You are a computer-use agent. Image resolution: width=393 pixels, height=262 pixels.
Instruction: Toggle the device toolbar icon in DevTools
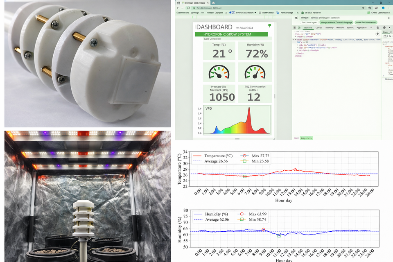click(299, 27)
